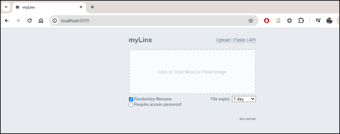Open the media control playlist icon

coord(318,21)
